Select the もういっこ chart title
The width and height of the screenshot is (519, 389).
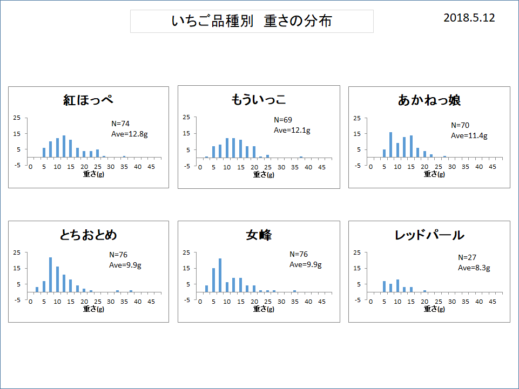(259, 99)
